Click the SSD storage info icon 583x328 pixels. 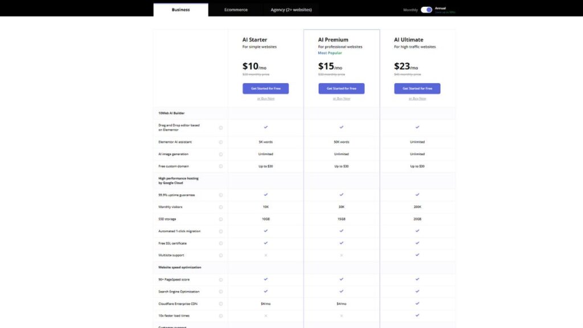(x=221, y=219)
